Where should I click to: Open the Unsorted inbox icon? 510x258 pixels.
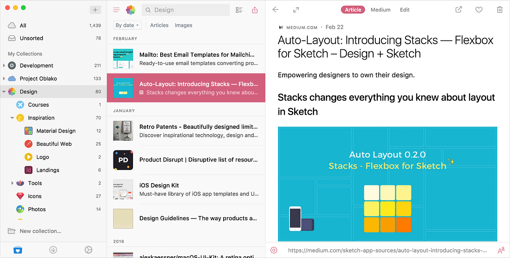12,38
